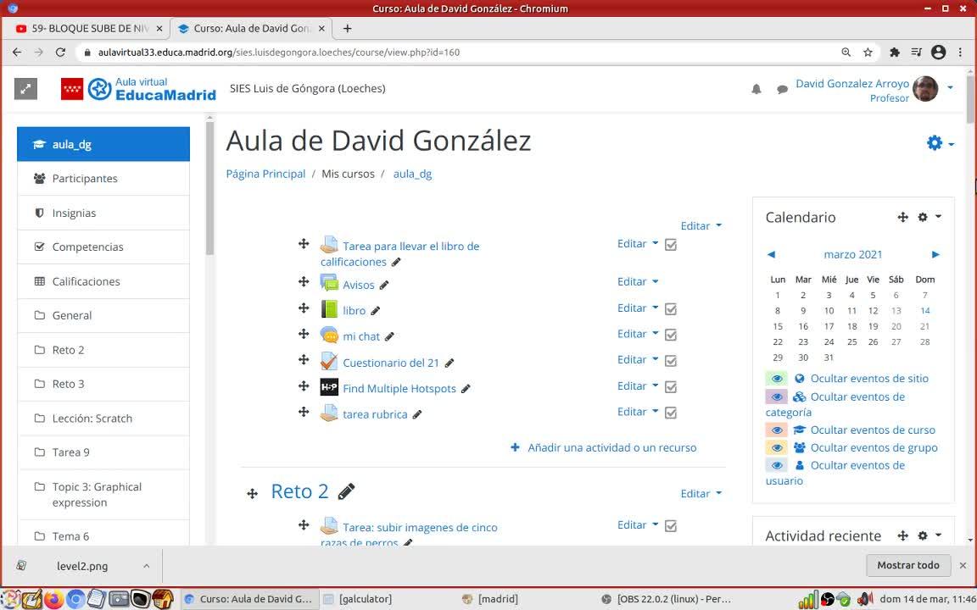Viewport: 977px width, 610px height.
Task: Open Calificaciones in the sidebar
Action: 103,281
